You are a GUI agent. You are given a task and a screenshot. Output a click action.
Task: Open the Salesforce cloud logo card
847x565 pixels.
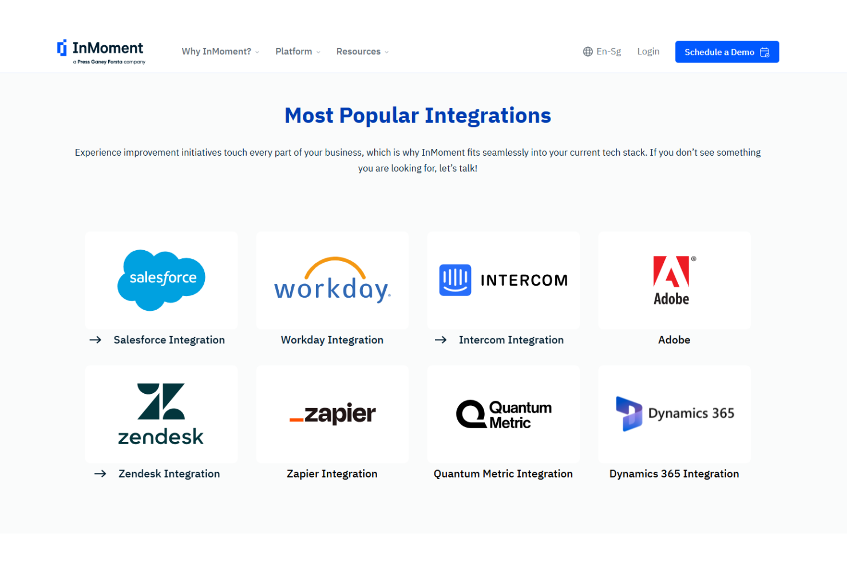pos(161,280)
